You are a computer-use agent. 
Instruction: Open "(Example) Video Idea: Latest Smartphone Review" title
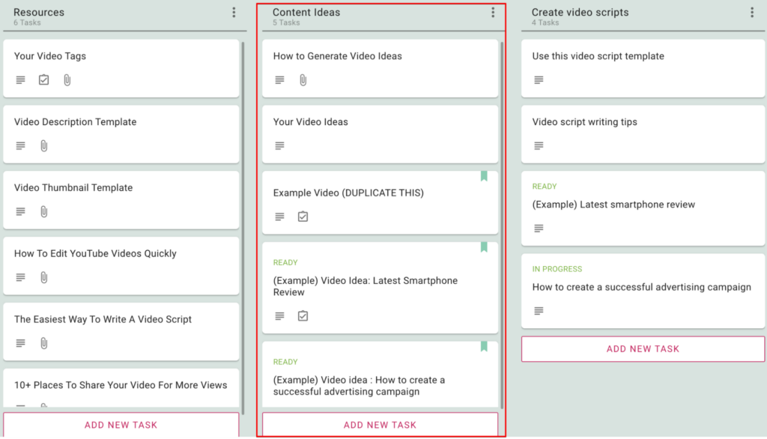366,286
